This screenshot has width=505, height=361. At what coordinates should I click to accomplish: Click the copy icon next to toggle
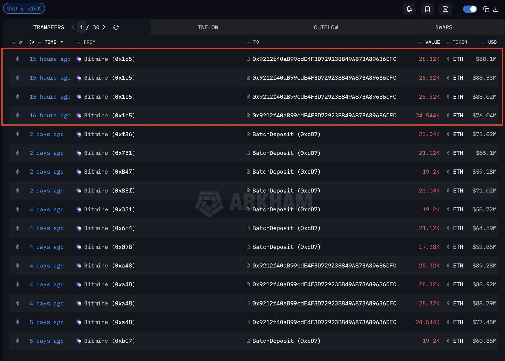(x=486, y=9)
